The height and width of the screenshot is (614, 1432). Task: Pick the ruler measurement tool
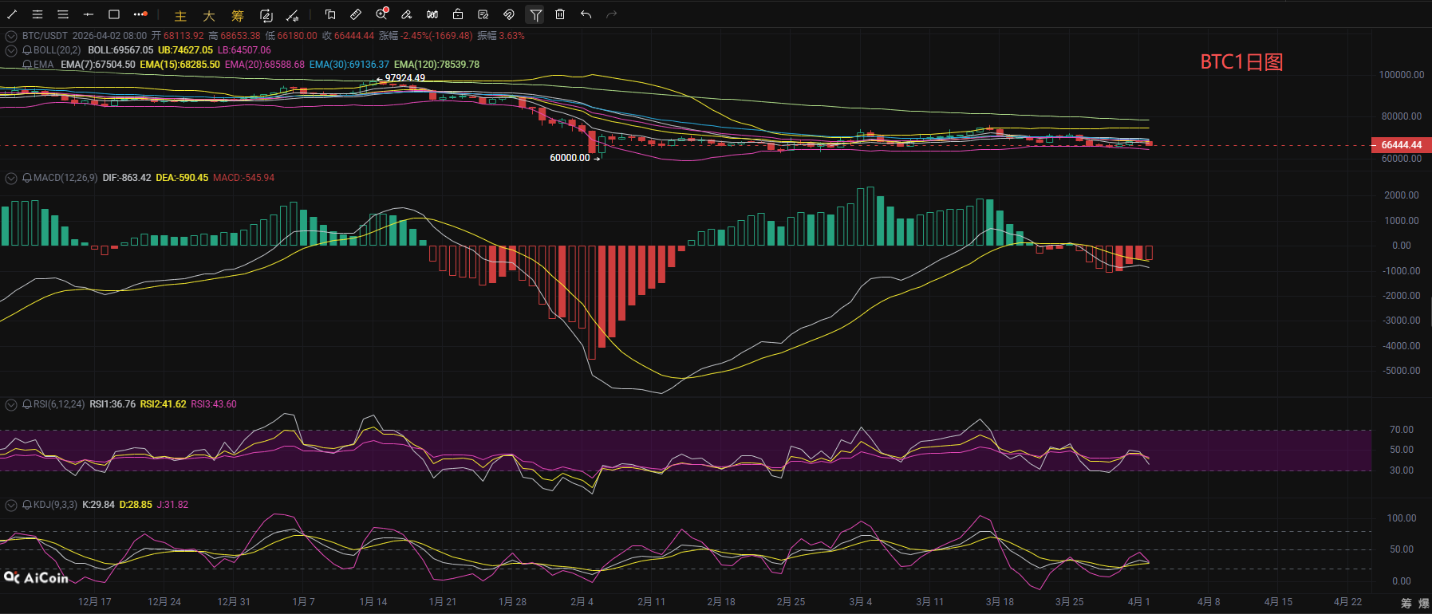pyautogui.click(x=356, y=14)
